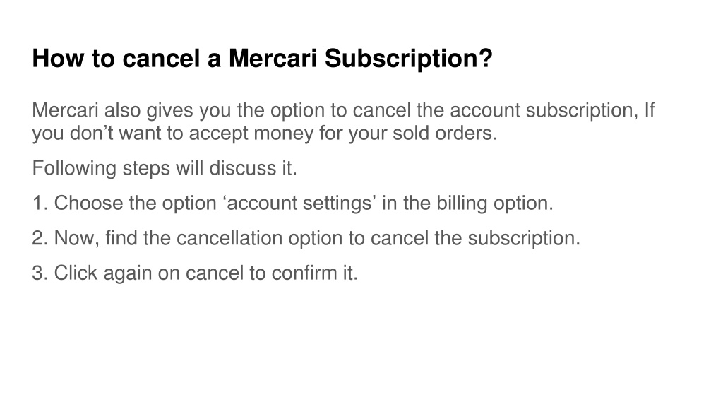This screenshot has height=407, width=723.
Task: Click the word 'Subscription?' in the heading
Action: pyautogui.click(x=409, y=60)
